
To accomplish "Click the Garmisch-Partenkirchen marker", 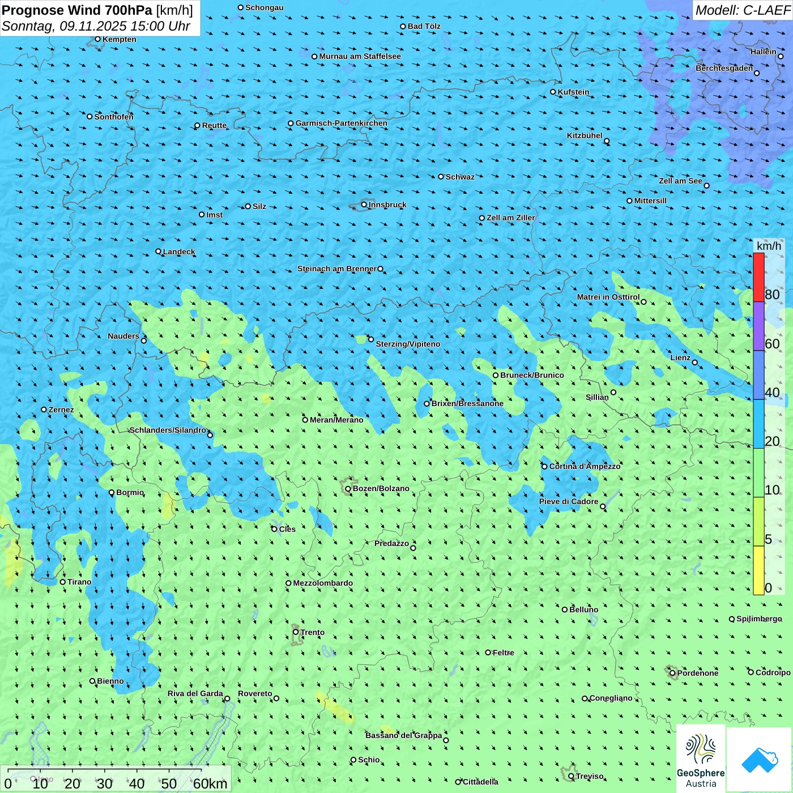I will click(291, 123).
